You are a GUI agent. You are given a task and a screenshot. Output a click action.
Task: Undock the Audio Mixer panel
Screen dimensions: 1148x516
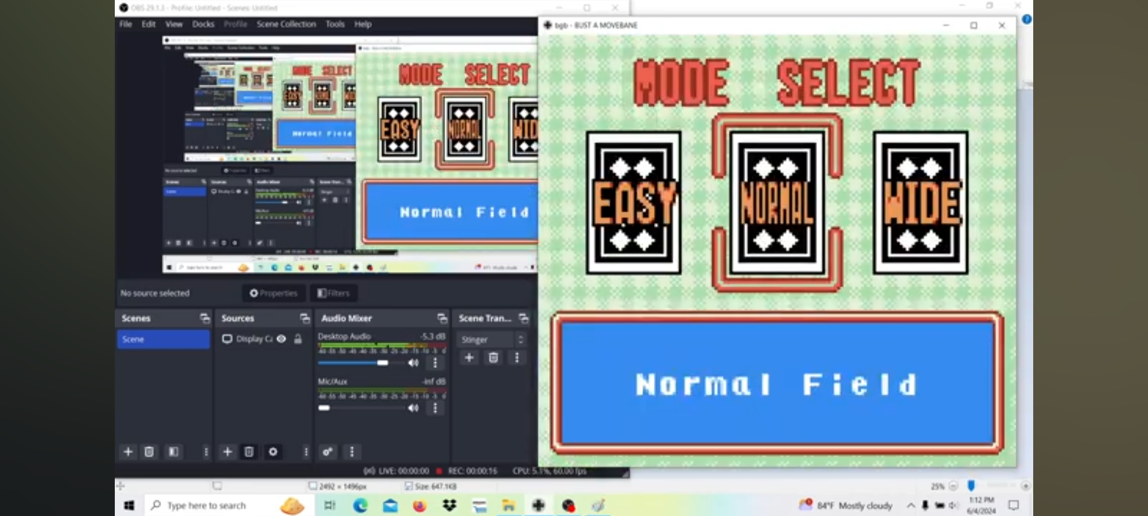442,318
